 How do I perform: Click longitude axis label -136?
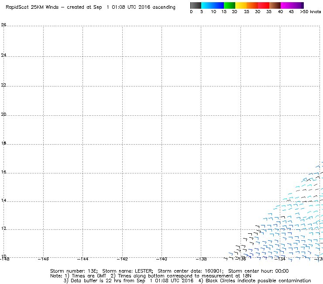tap(241, 259)
